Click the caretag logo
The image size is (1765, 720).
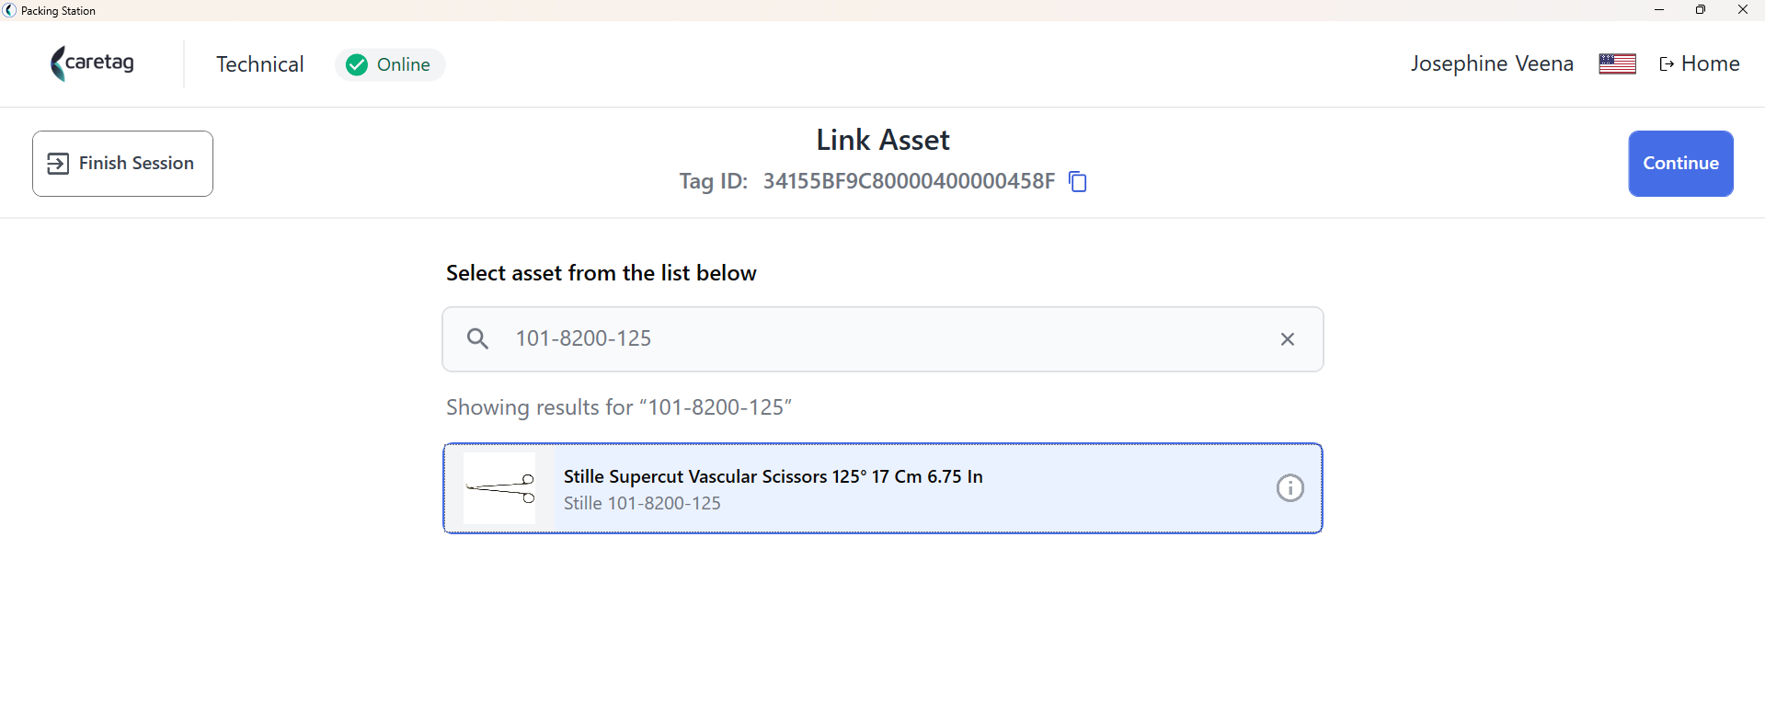pos(92,63)
